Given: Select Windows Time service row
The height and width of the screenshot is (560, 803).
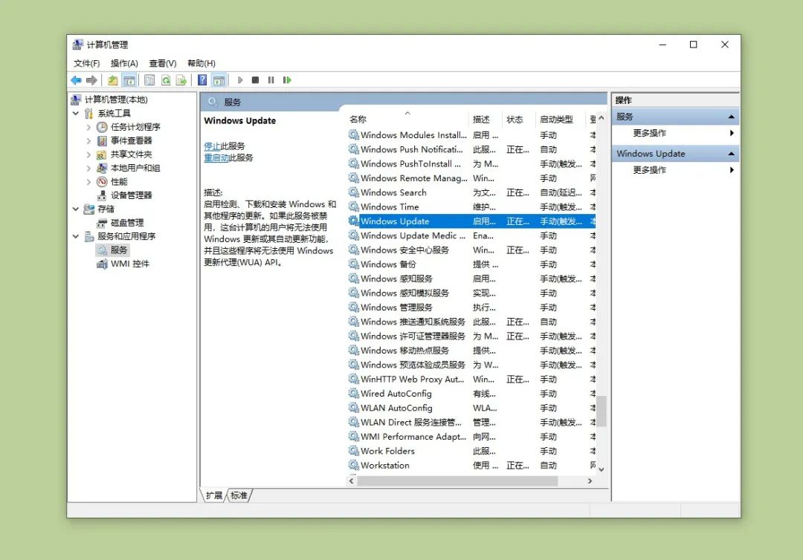Looking at the screenshot, I should click(x=471, y=207).
